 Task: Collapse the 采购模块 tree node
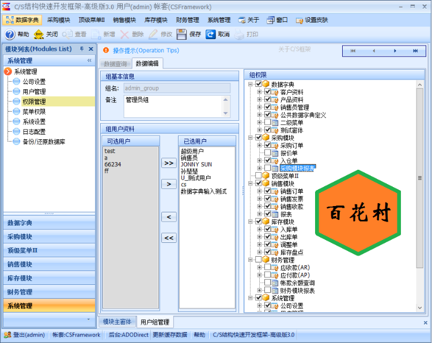pos(250,138)
